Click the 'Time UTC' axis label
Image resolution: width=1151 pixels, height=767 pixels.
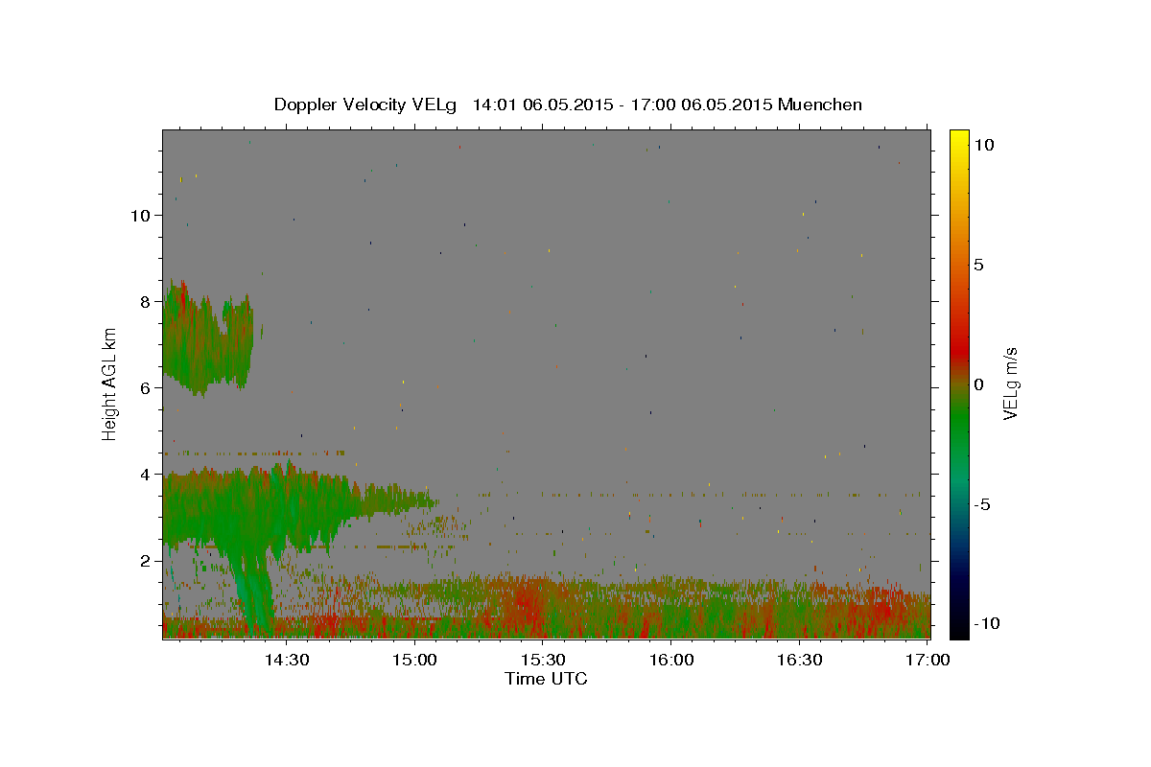coord(546,679)
